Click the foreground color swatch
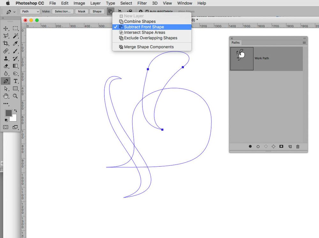 pyautogui.click(x=9, y=113)
